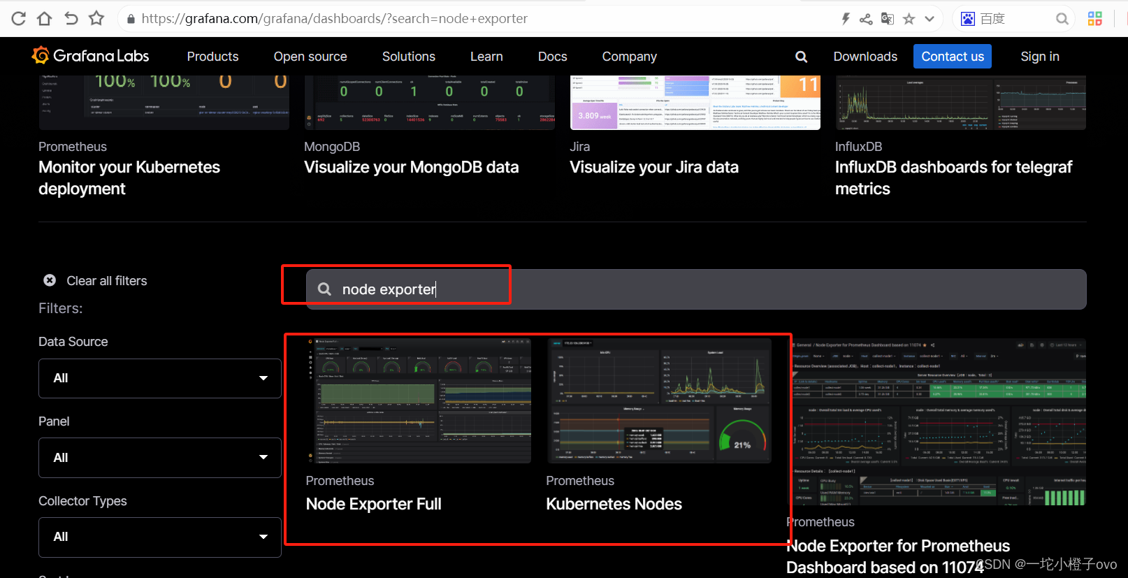
Task: Click the Prometheus label above Kubernetes Nodes
Action: point(580,481)
